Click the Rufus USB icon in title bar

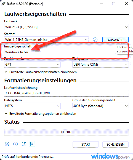tap(3, 4)
